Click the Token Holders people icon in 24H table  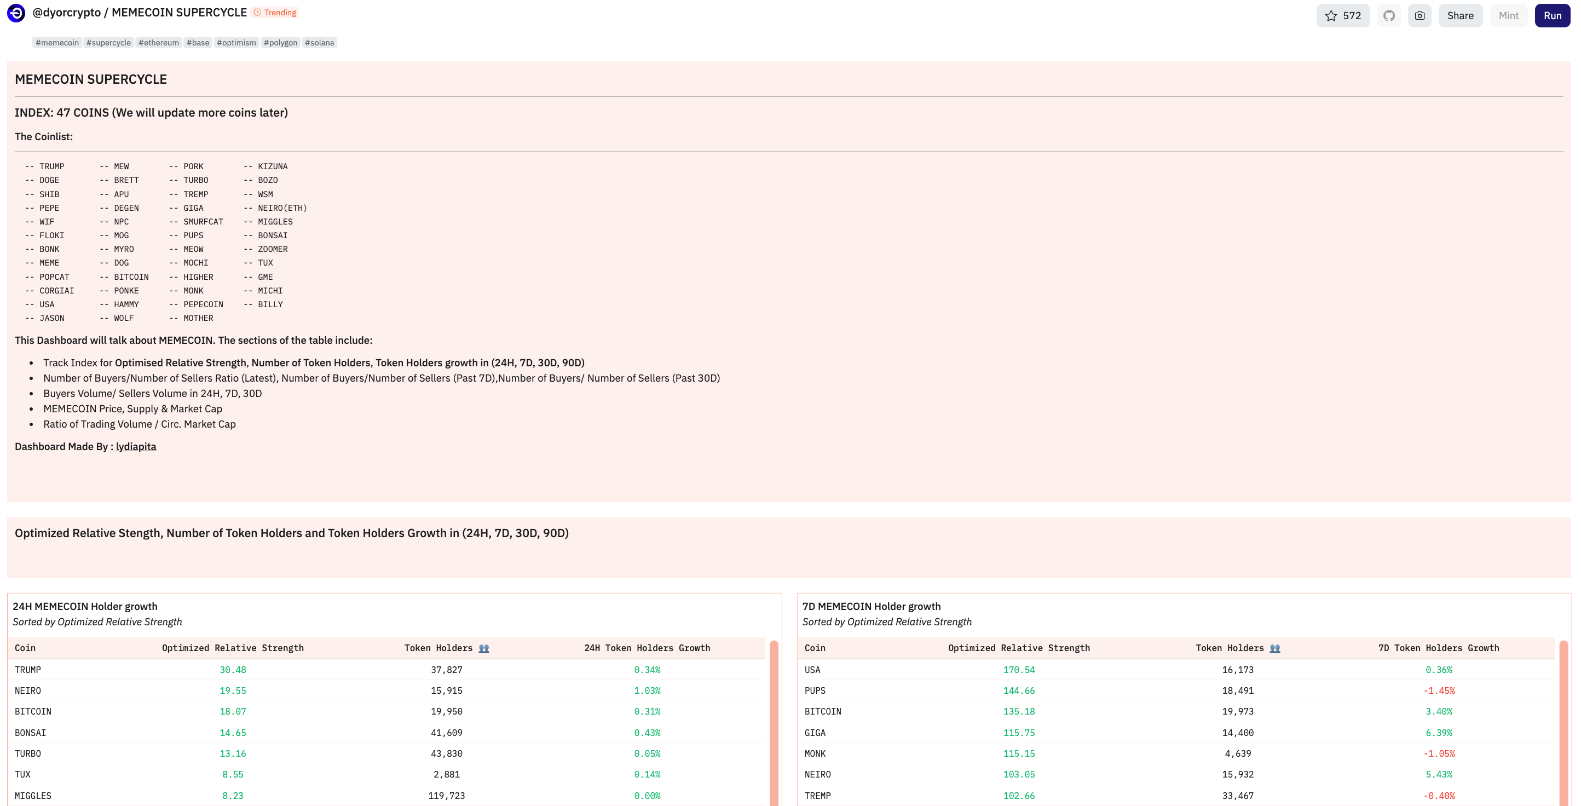(483, 648)
